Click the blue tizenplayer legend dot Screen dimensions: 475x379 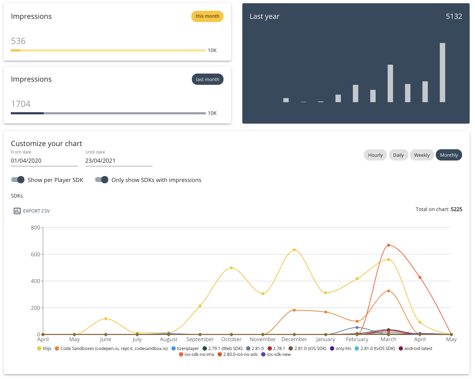tap(173, 348)
